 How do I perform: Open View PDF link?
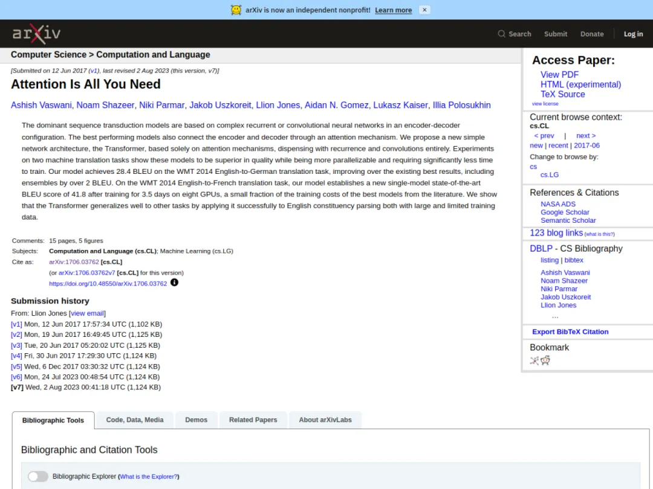(x=559, y=75)
